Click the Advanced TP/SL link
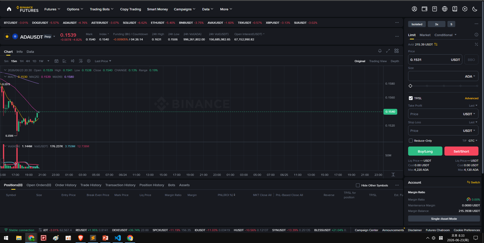Image resolution: width=484 pixels, height=243 pixels. [471, 98]
